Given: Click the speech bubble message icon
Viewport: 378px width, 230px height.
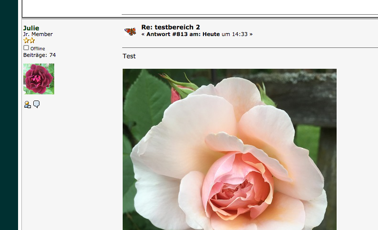Looking at the screenshot, I should (36, 104).
